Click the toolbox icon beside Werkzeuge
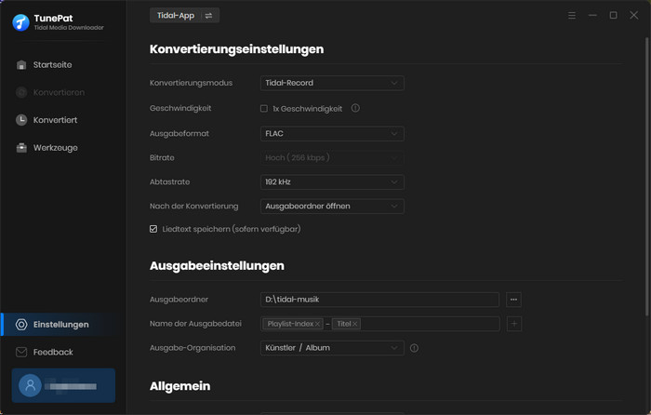This screenshot has width=651, height=415. pyautogui.click(x=21, y=147)
